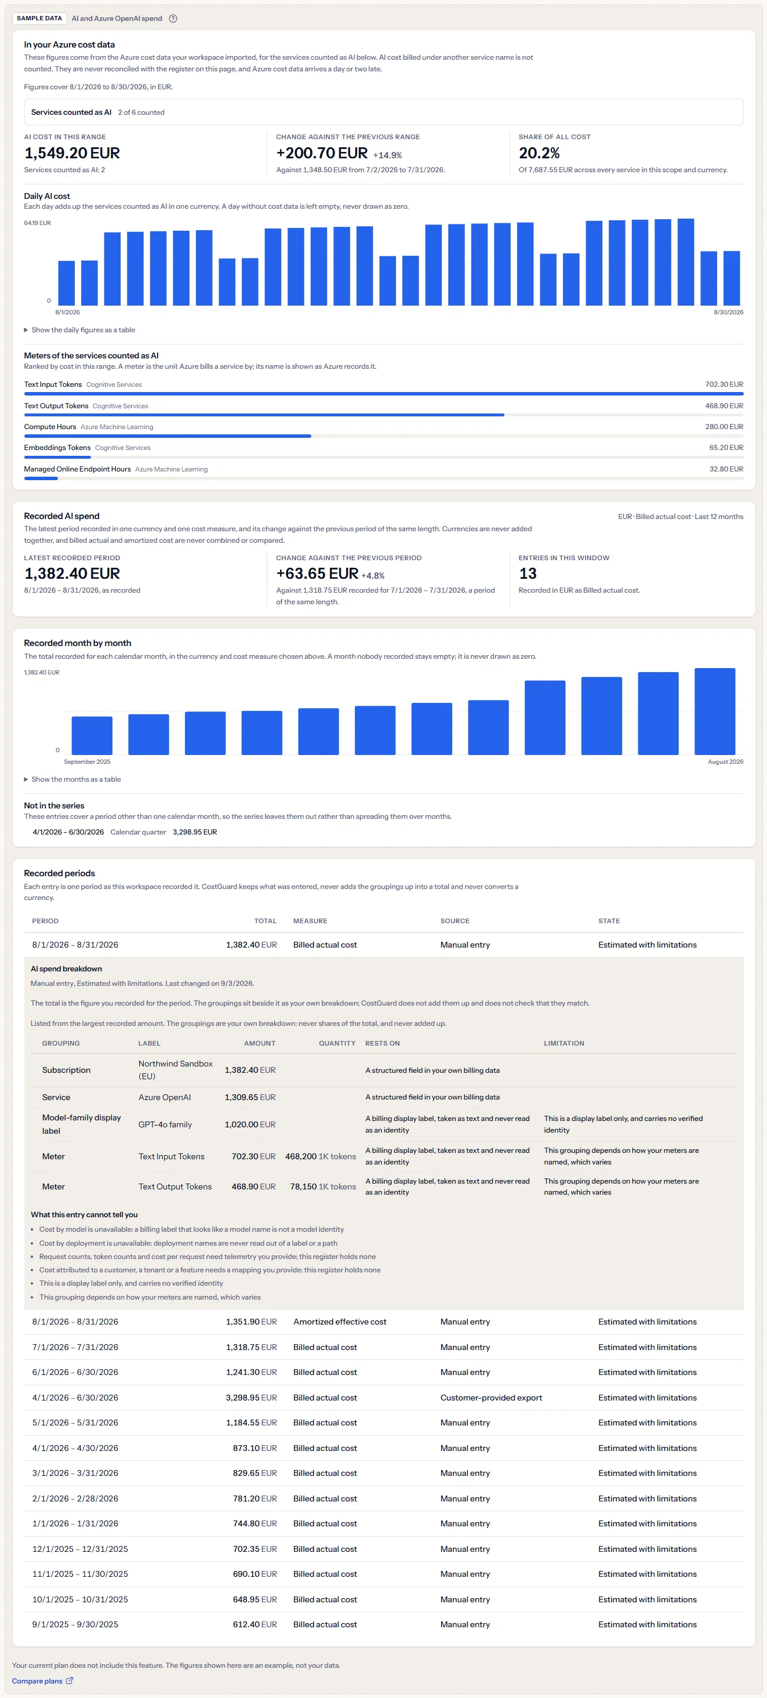The width and height of the screenshot is (767, 1698).
Task: Click the AI and Azure OpenAI spend title
Action: coord(117,19)
